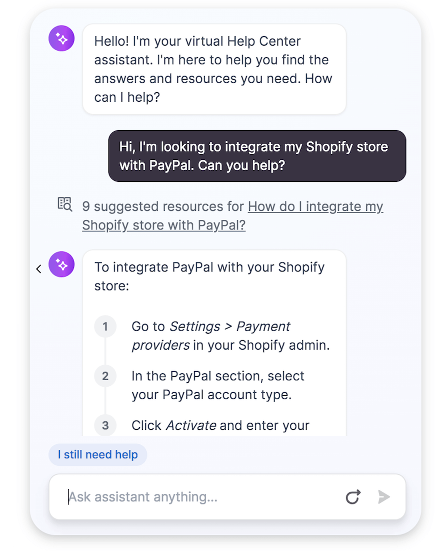Click the sparkle avatar beside the integration answer
The height and width of the screenshot is (551, 440).
pos(61,264)
